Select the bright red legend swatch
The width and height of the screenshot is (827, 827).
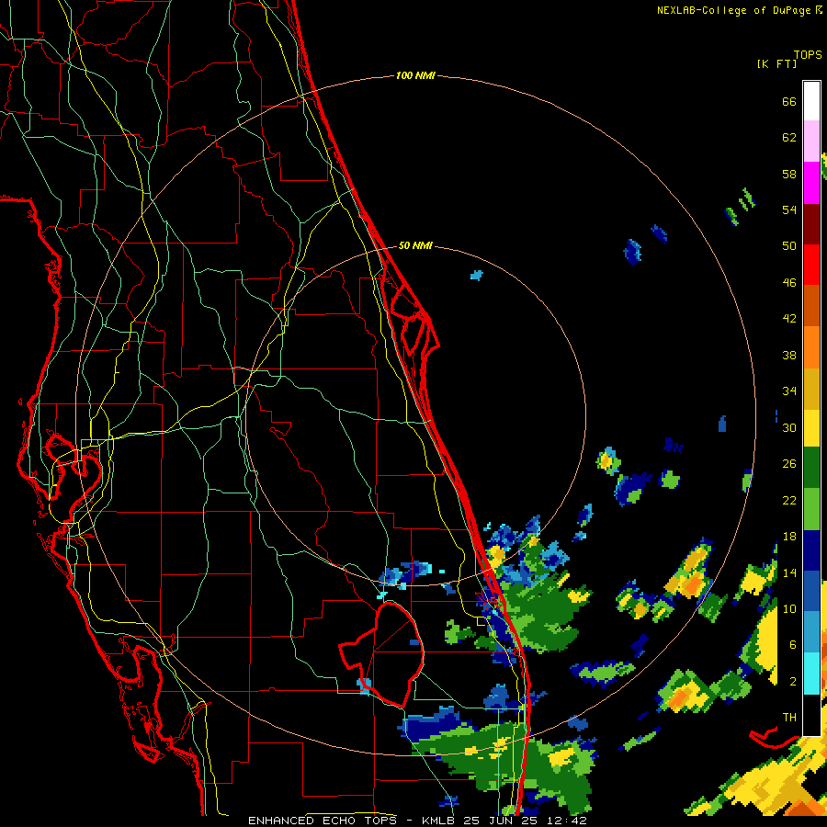(811, 265)
